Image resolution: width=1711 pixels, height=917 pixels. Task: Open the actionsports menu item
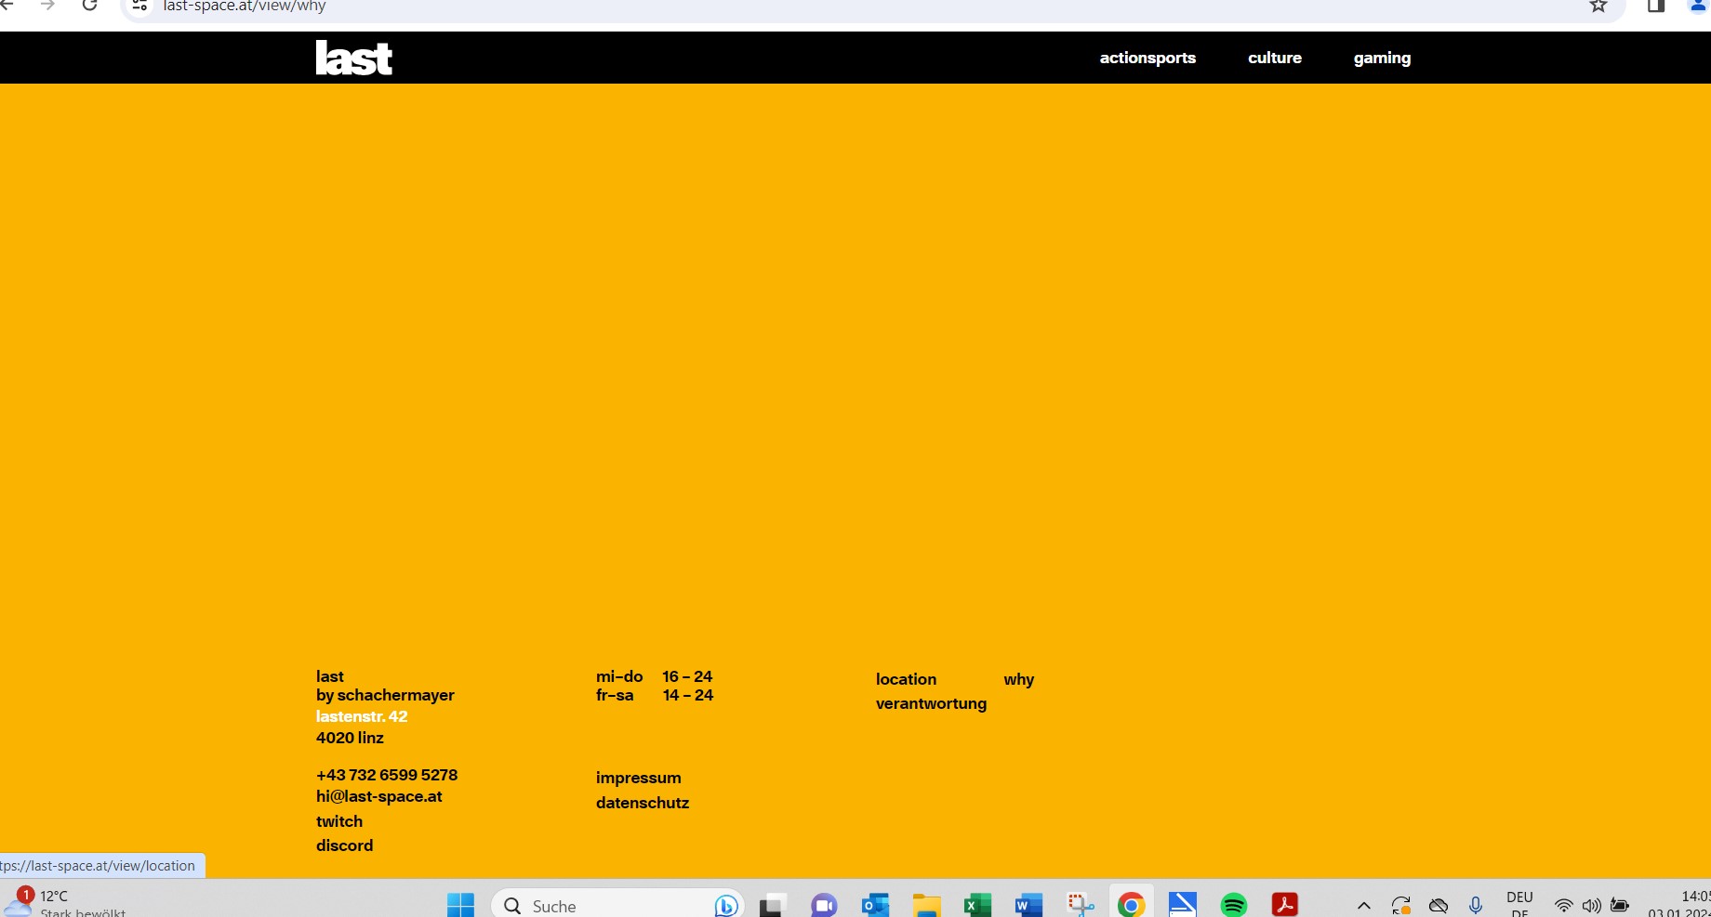pyautogui.click(x=1147, y=58)
